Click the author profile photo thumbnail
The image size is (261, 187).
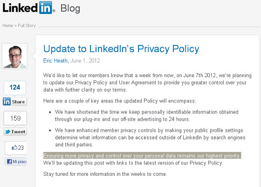[x=15, y=56]
